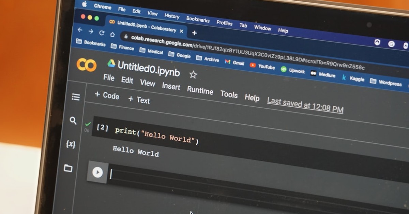Open the Runtime menu

(x=200, y=90)
